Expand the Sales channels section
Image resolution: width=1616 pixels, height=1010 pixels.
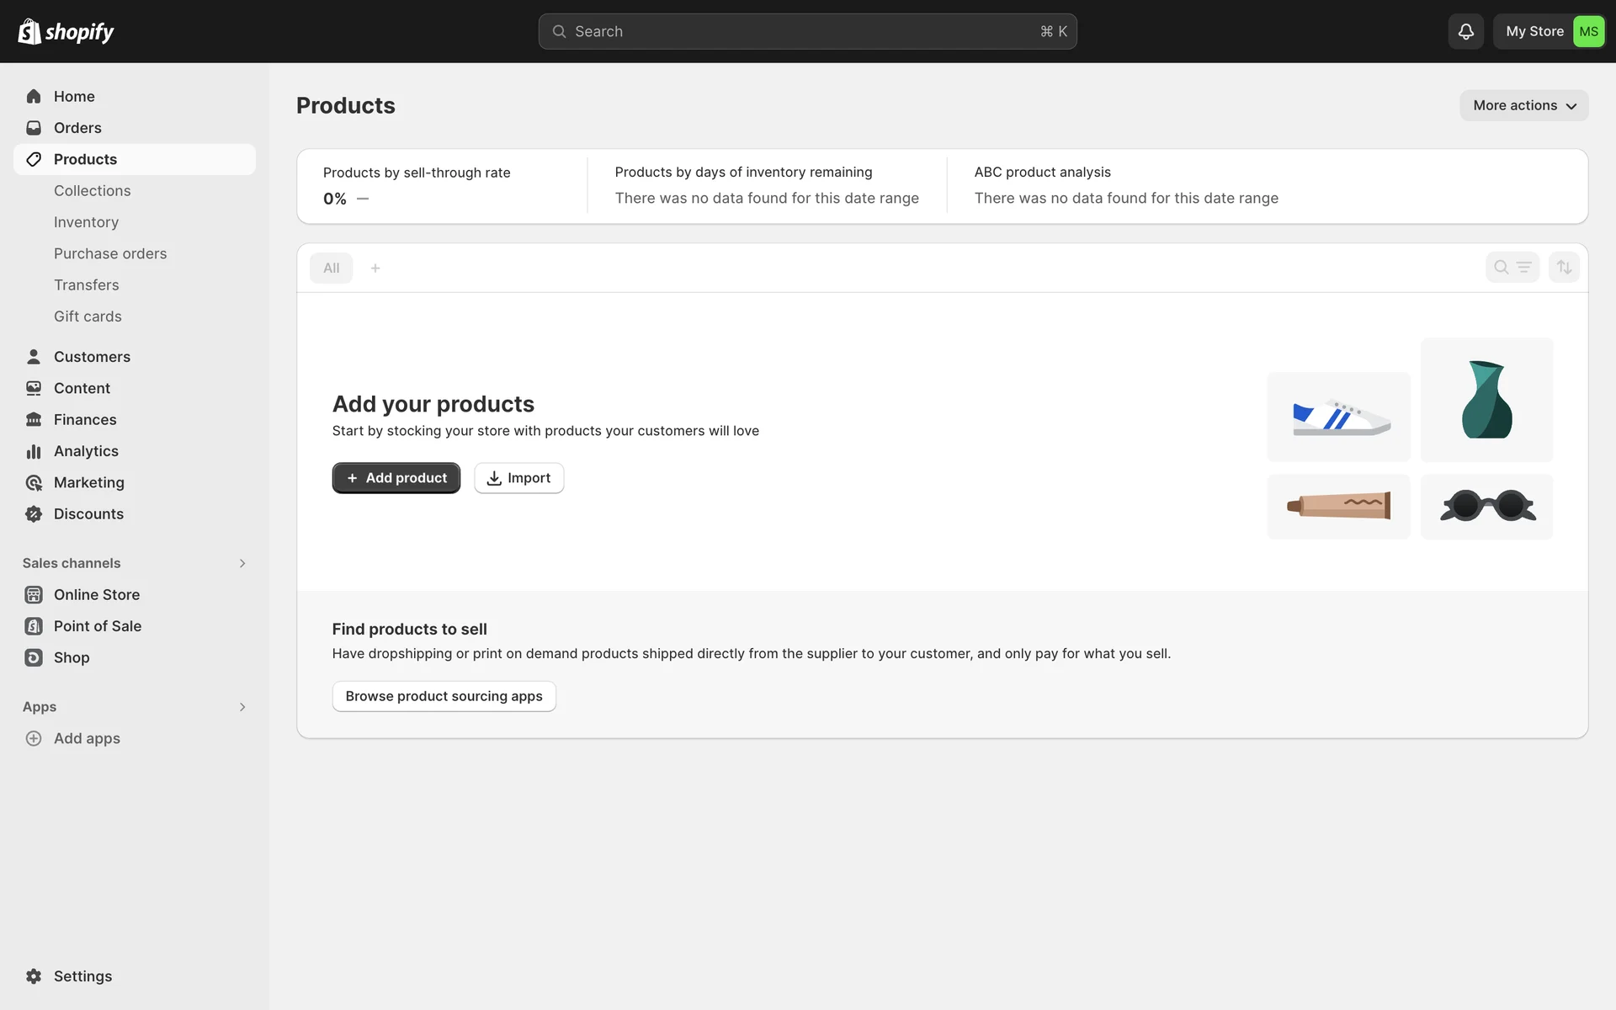[x=242, y=563]
